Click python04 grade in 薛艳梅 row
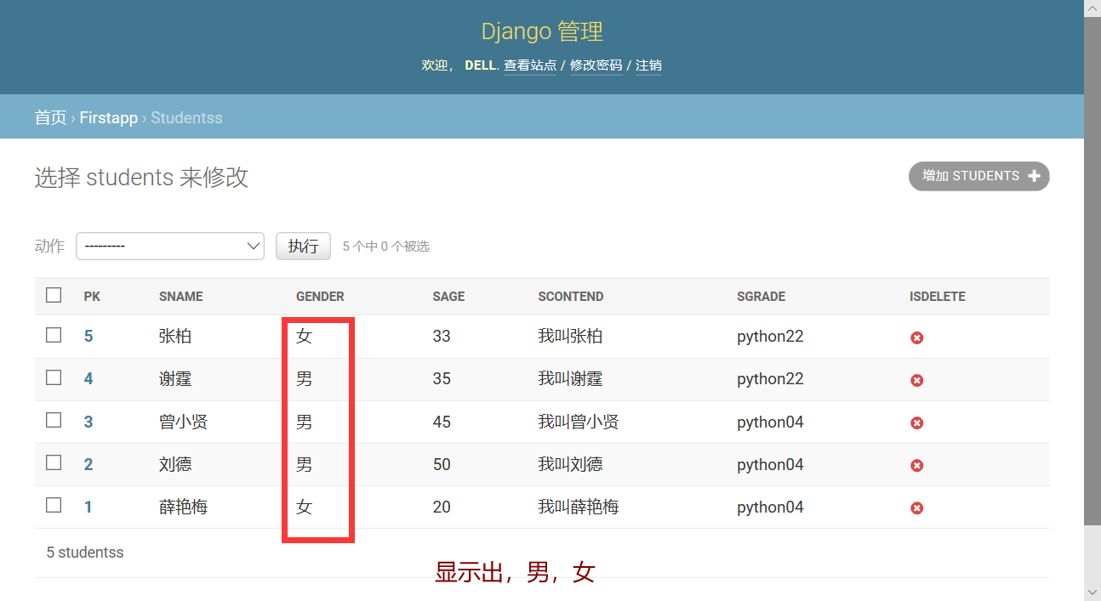Image resolution: width=1101 pixels, height=601 pixels. click(x=770, y=507)
